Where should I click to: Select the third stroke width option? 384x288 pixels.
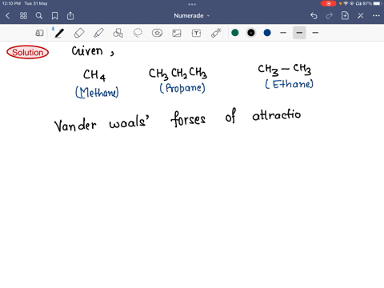pyautogui.click(x=315, y=33)
